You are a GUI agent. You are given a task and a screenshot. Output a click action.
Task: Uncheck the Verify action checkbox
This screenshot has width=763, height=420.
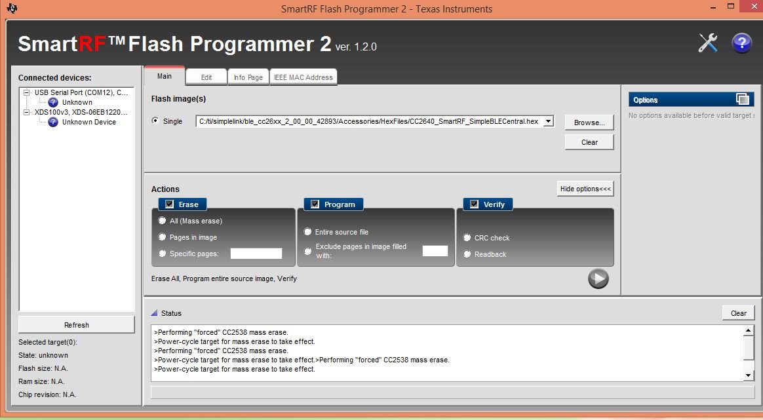(474, 204)
